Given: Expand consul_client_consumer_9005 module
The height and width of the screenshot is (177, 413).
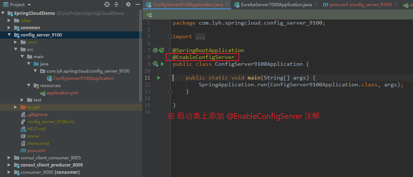Looking at the screenshot, I should [x=9, y=158].
